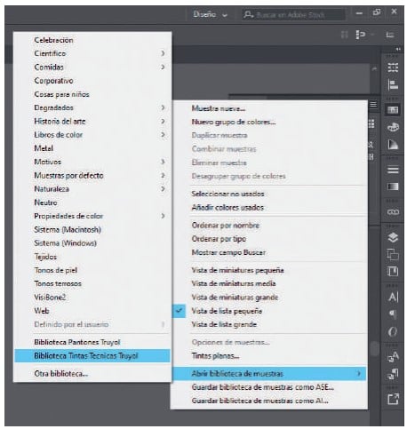Open the Stroke panel icon
Image resolution: width=407 pixels, height=429 pixels.
click(393, 170)
